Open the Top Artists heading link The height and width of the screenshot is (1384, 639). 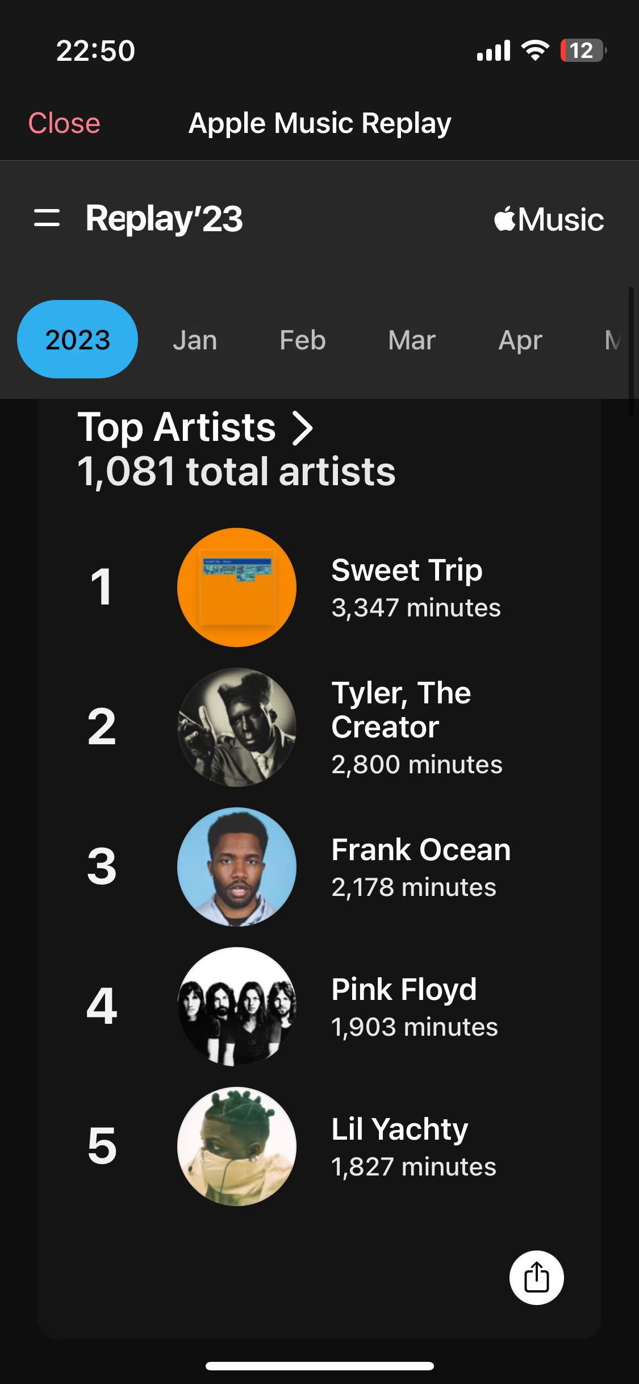pyautogui.click(x=177, y=427)
